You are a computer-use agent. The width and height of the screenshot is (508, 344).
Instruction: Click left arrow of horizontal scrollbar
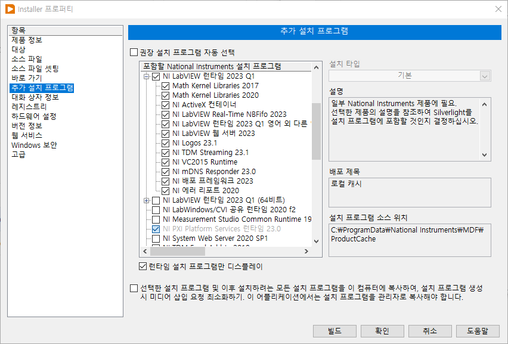point(145,252)
